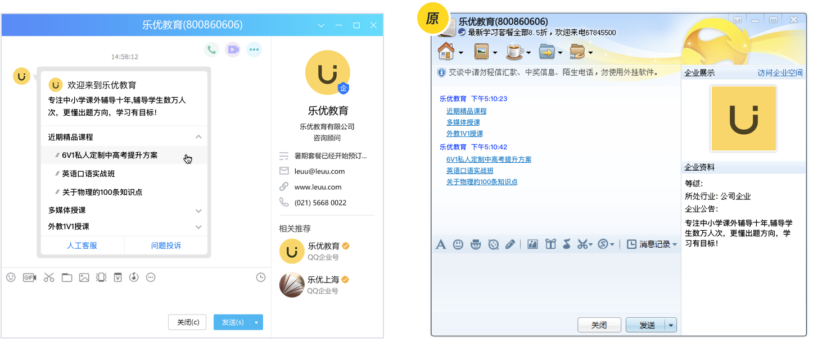This screenshot has width=813, height=347.
Task: Click the scissors screenshot icon in the old window
Action: pos(582,244)
